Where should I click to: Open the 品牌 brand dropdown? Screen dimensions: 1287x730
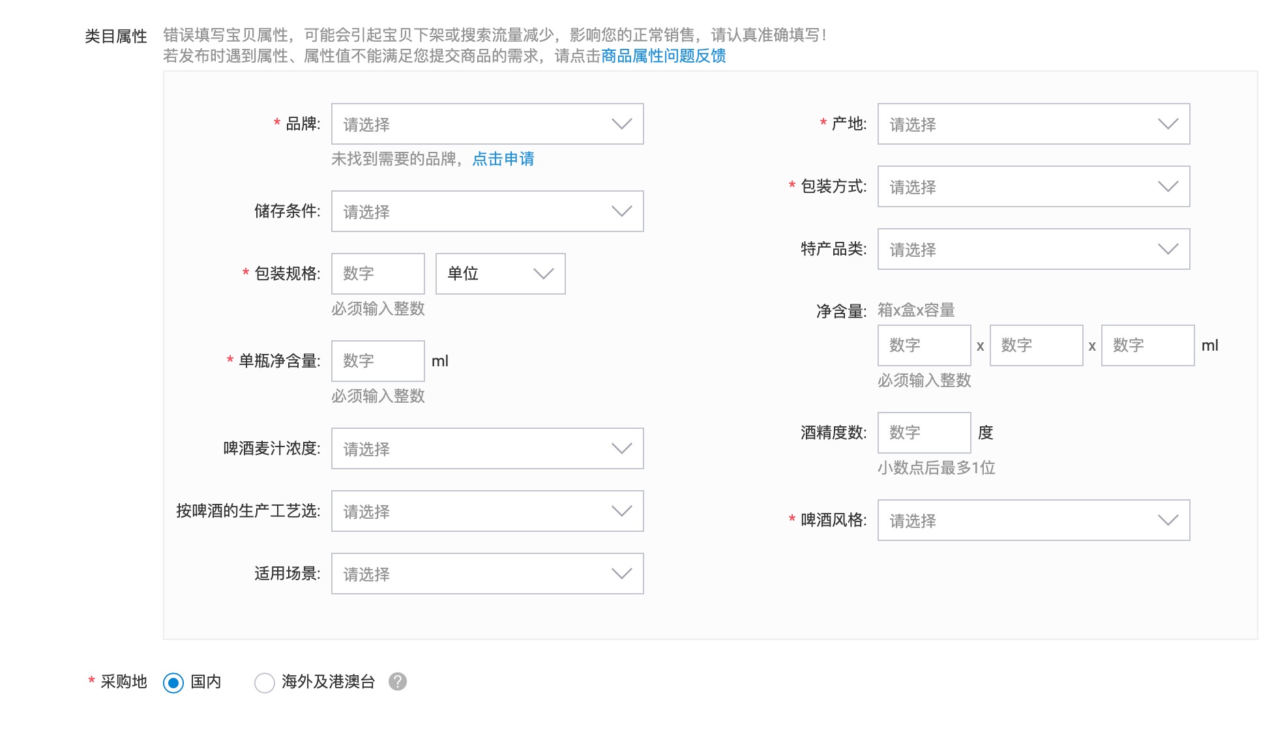click(x=487, y=124)
